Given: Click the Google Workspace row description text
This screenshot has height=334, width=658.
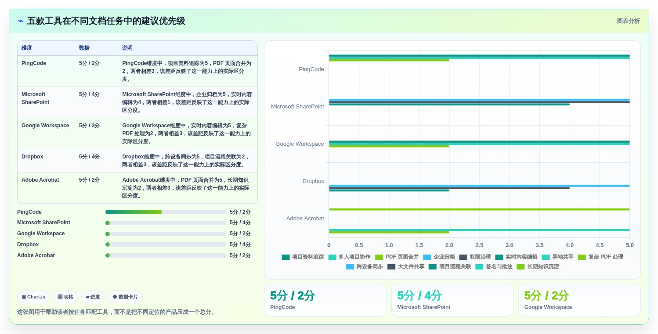Looking at the screenshot, I should click(x=187, y=133).
